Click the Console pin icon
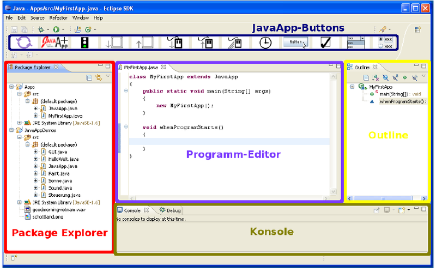This screenshot has width=436, height=272. pos(377,210)
